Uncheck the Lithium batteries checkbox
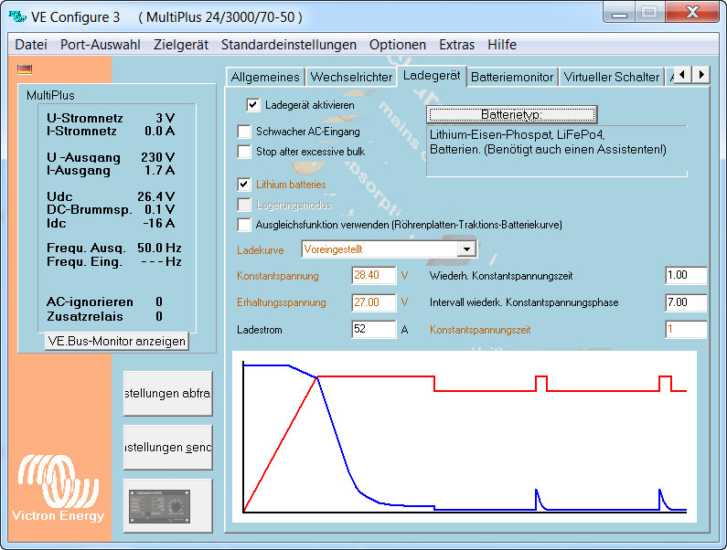727x550 pixels. coord(244,184)
